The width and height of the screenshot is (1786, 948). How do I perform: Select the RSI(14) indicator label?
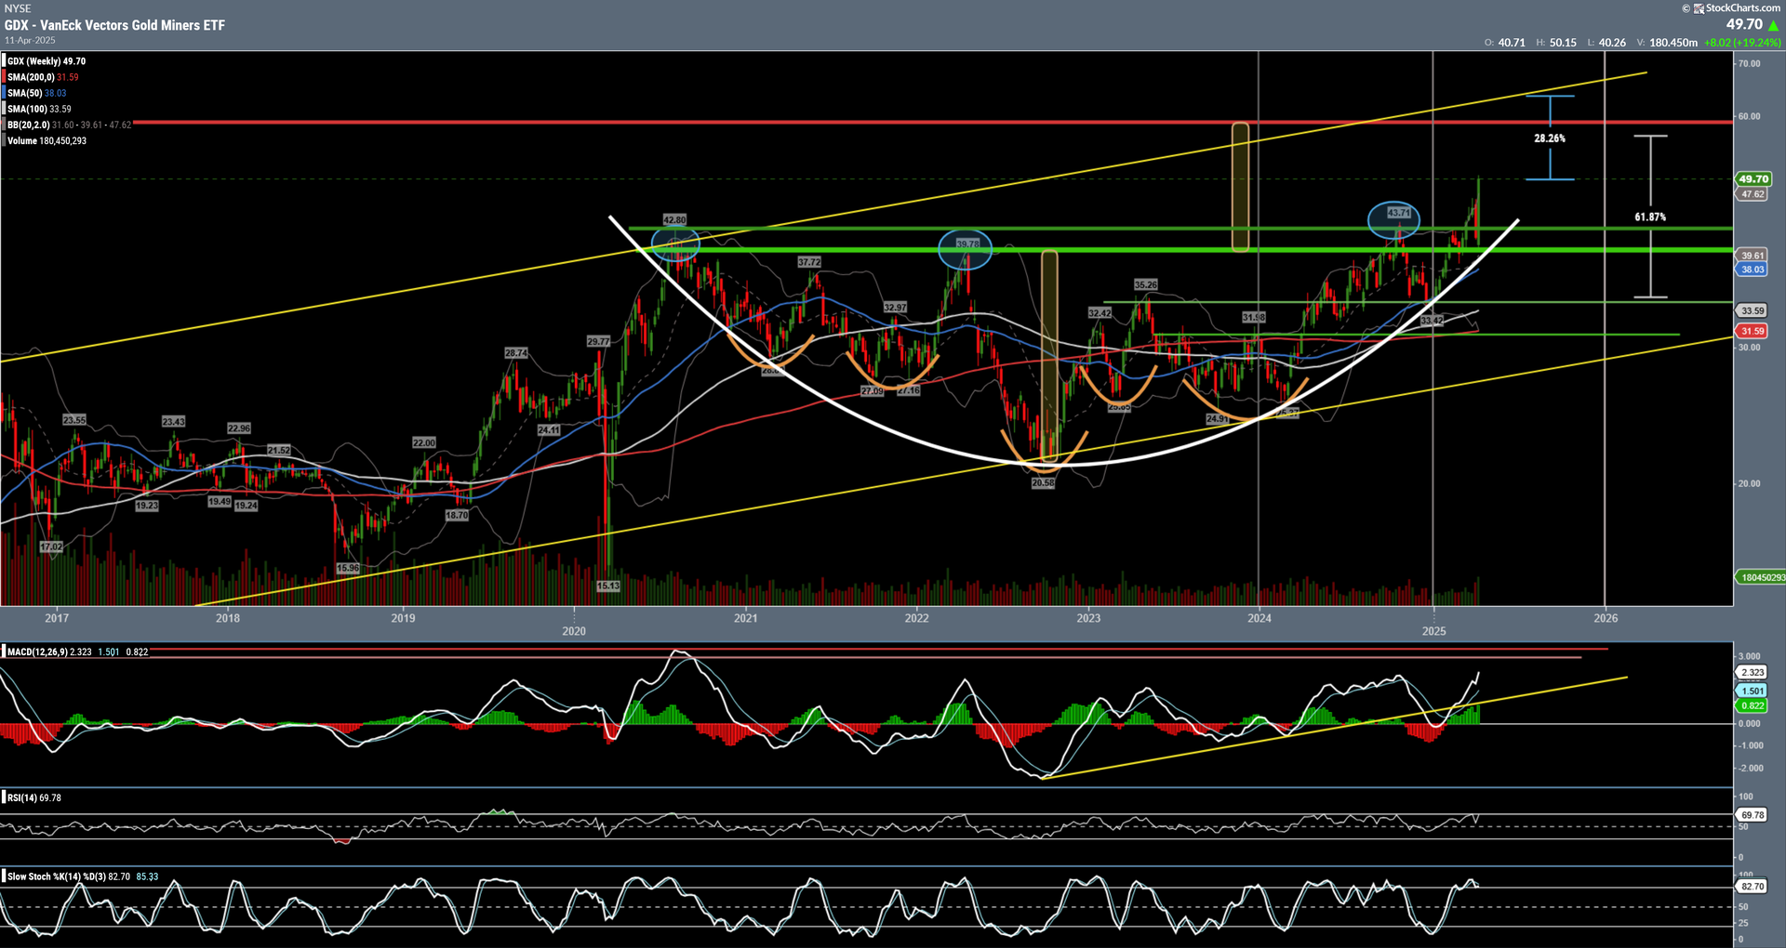(x=22, y=797)
